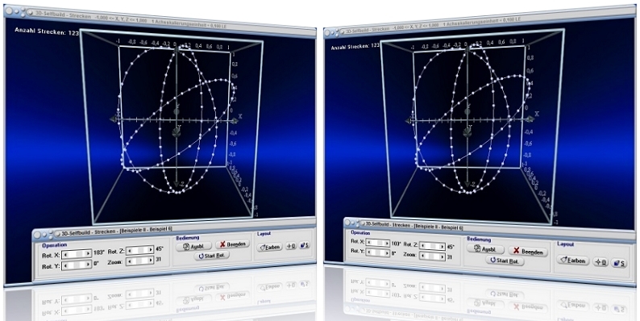
Task: Decrease Rot. X with left arrow, right panel
Action: point(368,242)
